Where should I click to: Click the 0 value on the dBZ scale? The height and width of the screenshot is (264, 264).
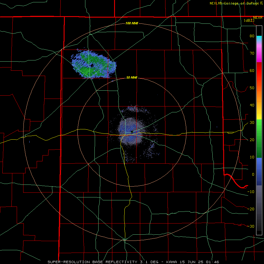click(x=253, y=175)
